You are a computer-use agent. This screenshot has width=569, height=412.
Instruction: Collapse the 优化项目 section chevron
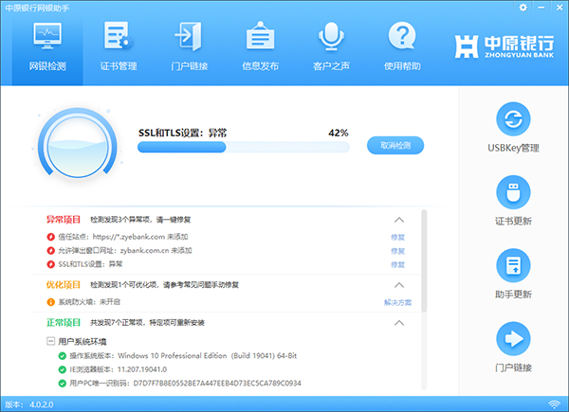(399, 285)
